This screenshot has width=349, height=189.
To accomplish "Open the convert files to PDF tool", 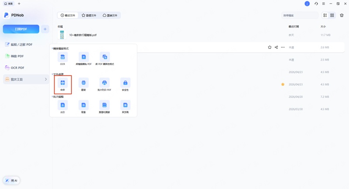I will coord(83,57).
